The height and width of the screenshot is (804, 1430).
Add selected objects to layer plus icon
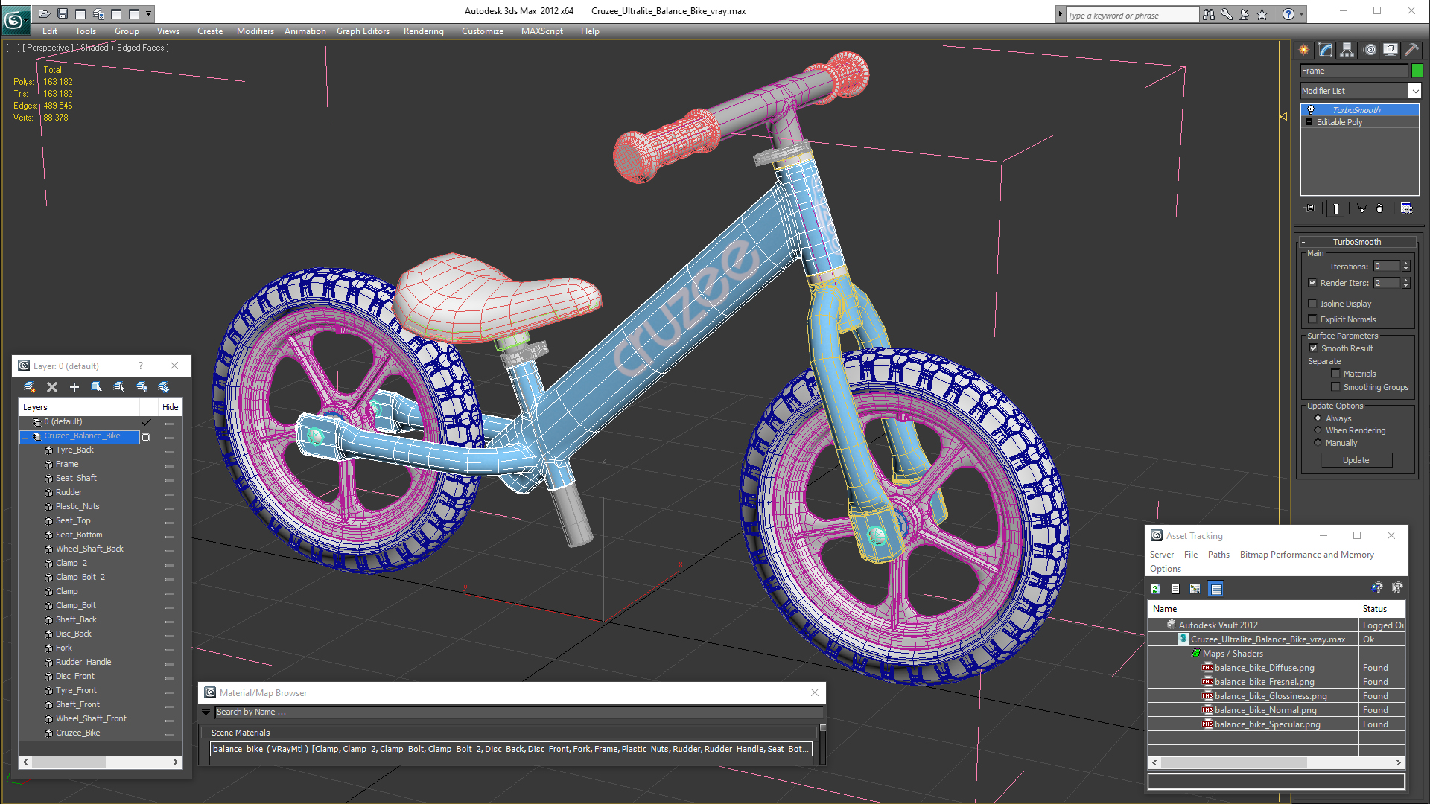(x=74, y=387)
